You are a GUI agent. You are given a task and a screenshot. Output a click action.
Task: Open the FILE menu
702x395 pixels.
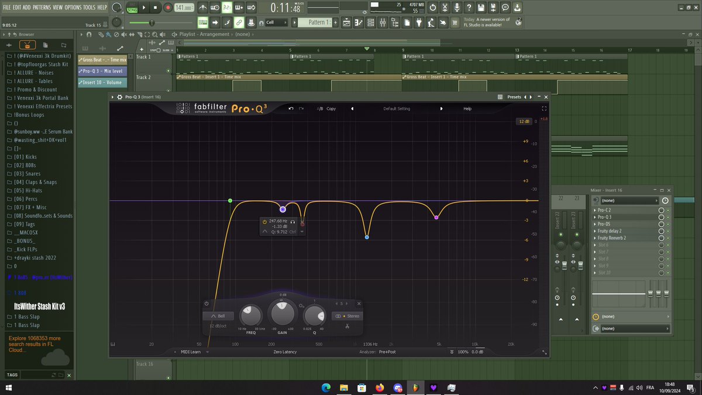point(8,7)
